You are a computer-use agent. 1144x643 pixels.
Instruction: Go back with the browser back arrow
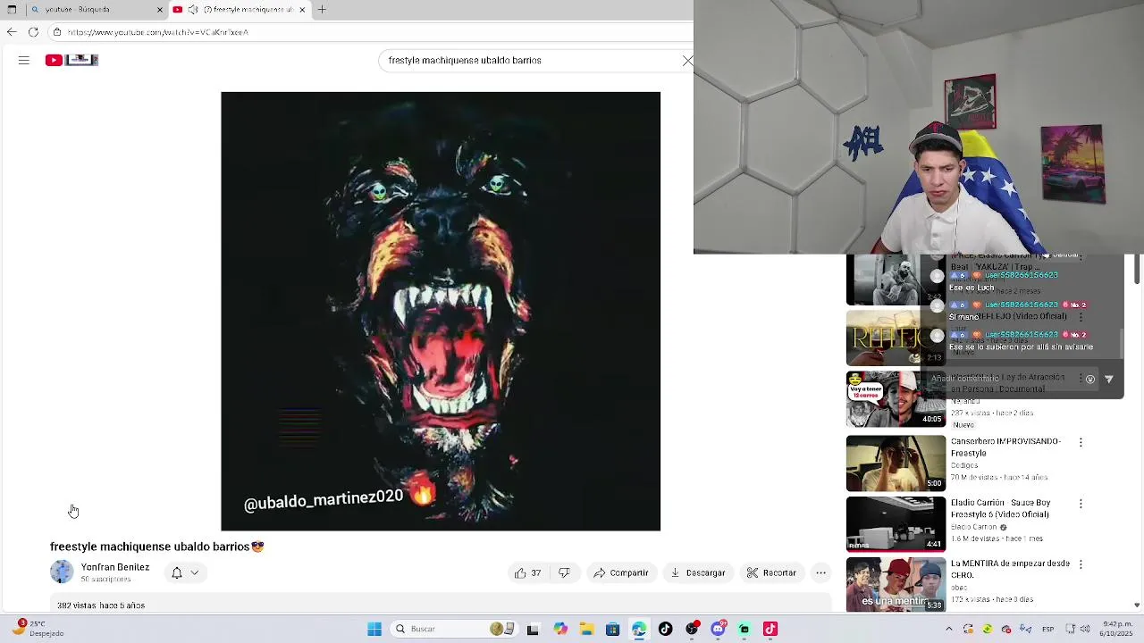pyautogui.click(x=11, y=32)
